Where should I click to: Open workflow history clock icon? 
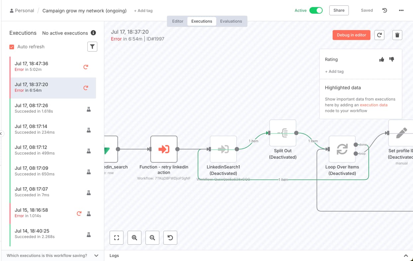[x=384, y=10]
